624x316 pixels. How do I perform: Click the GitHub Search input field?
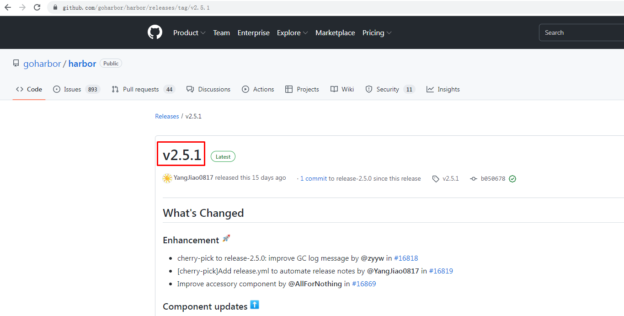pyautogui.click(x=581, y=33)
